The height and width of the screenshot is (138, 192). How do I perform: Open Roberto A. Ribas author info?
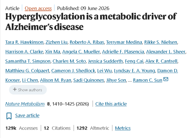click(87, 42)
